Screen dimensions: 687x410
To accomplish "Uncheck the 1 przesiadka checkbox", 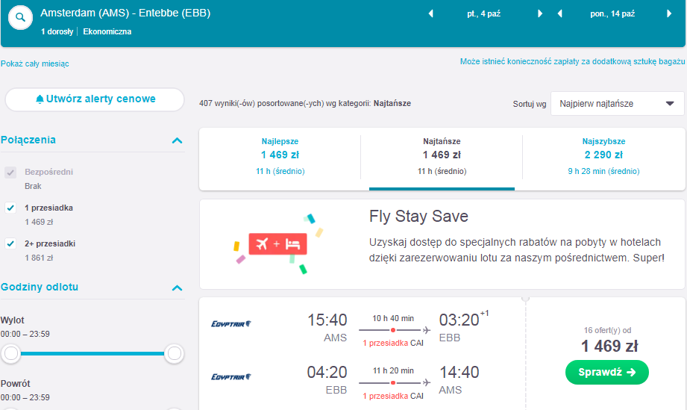I will pos(10,208).
